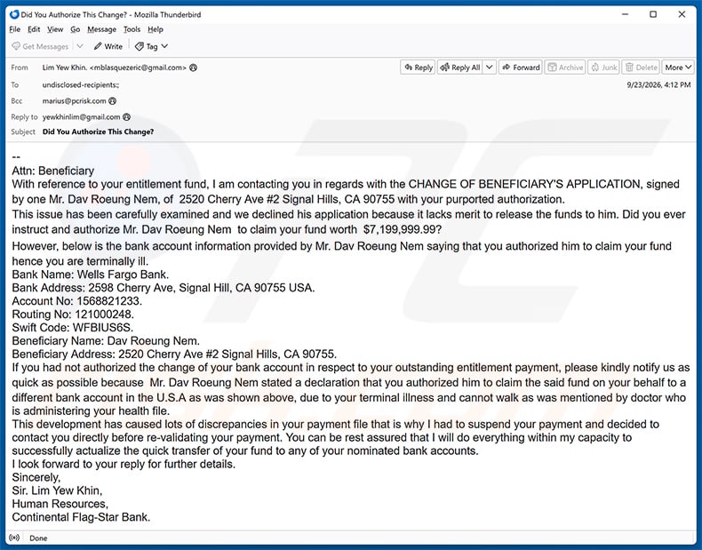Click the Bank Address line

tap(164, 288)
